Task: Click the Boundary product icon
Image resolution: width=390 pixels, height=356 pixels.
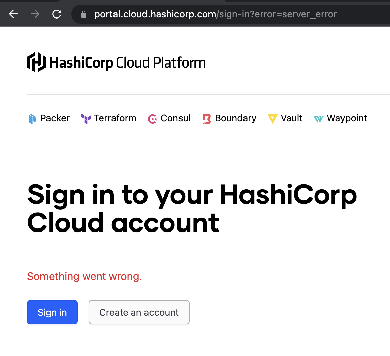Action: pyautogui.click(x=207, y=119)
